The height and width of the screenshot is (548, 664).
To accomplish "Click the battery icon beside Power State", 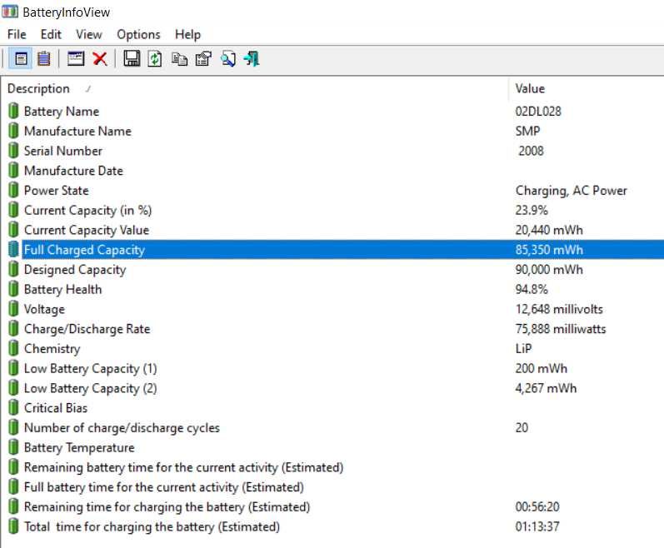I will coord(13,190).
